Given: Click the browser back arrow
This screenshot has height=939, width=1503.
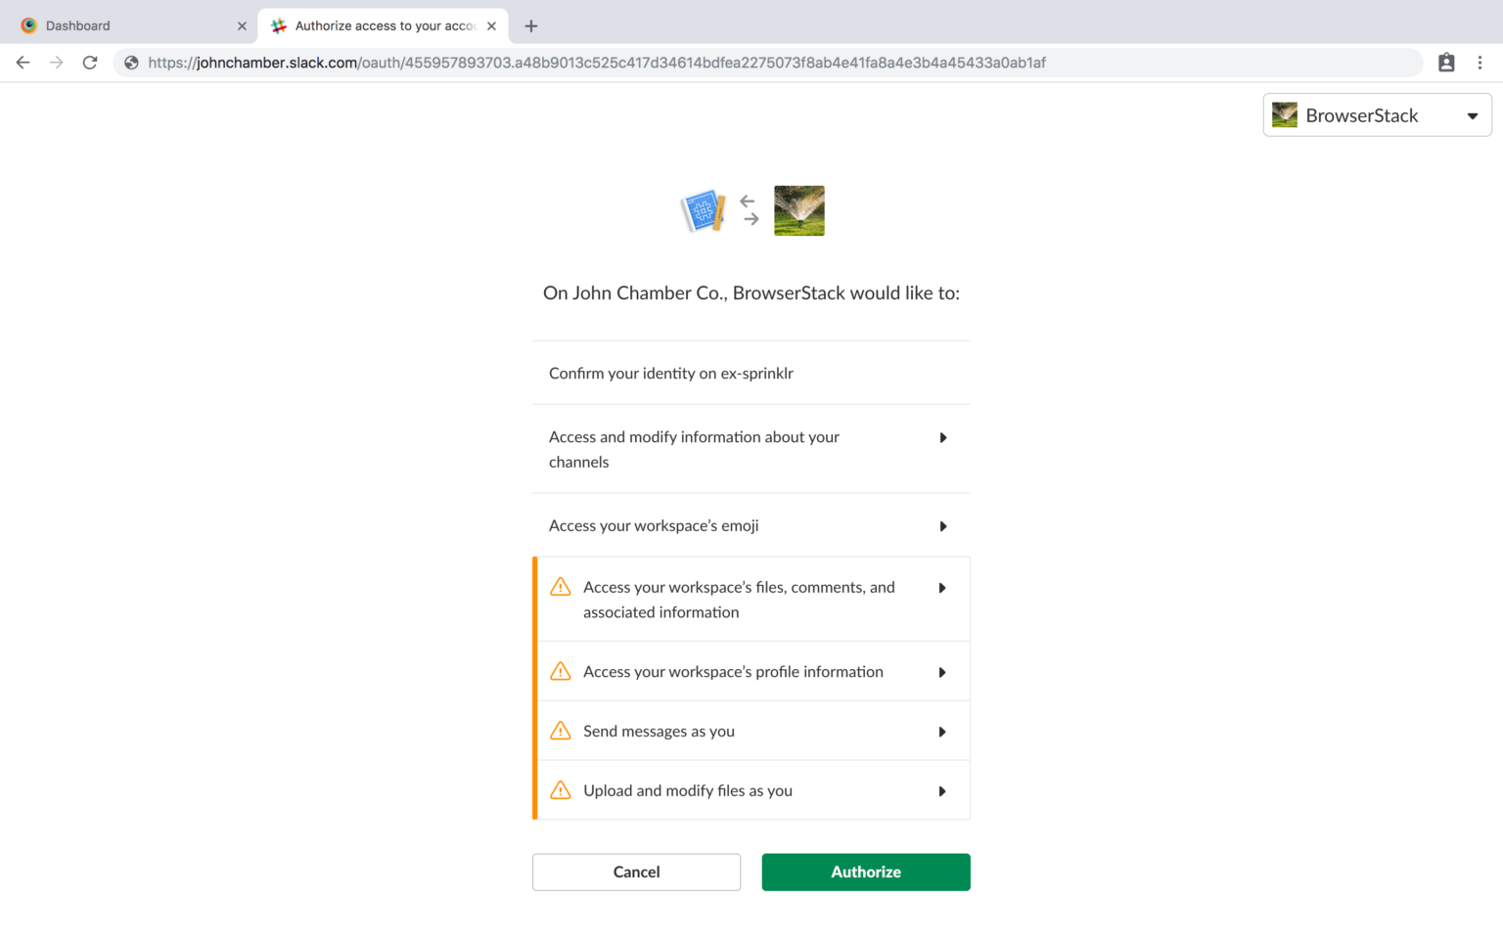Looking at the screenshot, I should pyautogui.click(x=23, y=62).
